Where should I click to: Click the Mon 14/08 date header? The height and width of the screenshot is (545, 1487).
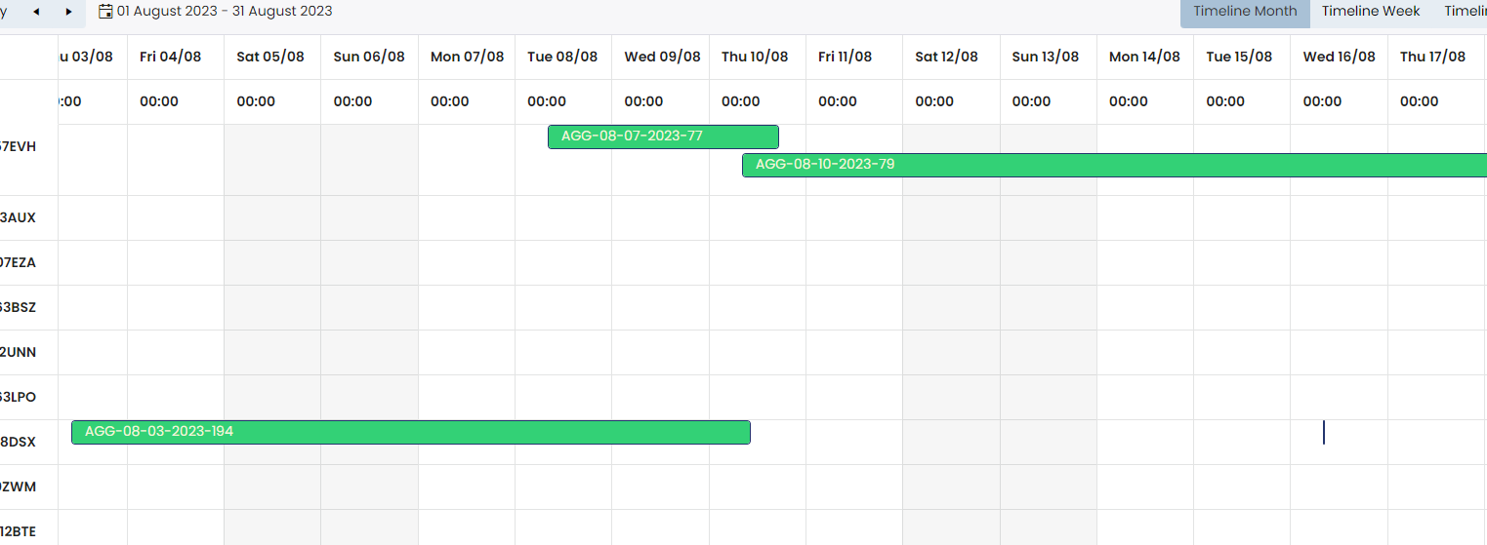[x=1144, y=57]
